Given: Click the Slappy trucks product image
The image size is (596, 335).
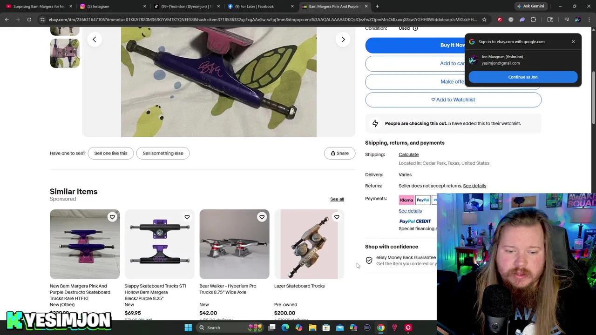Looking at the screenshot, I should [x=160, y=244].
